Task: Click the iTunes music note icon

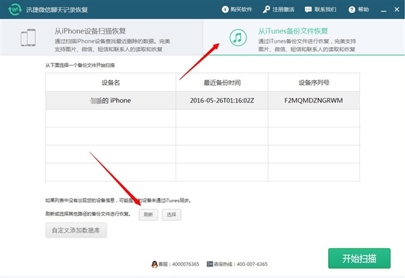Action: (x=238, y=38)
